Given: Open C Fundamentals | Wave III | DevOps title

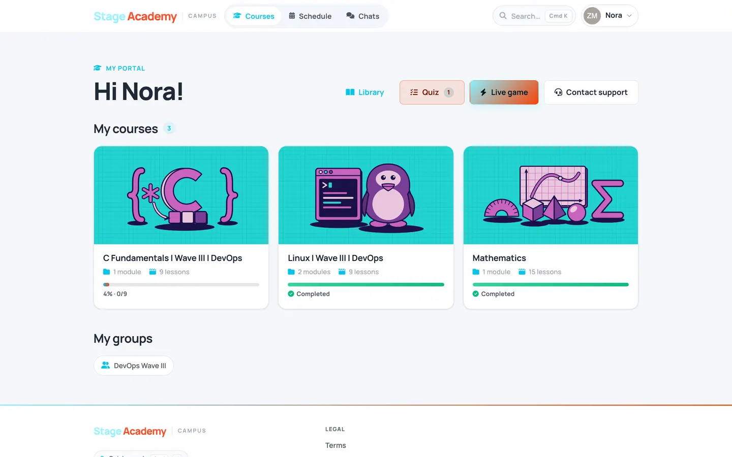Looking at the screenshot, I should click(172, 258).
